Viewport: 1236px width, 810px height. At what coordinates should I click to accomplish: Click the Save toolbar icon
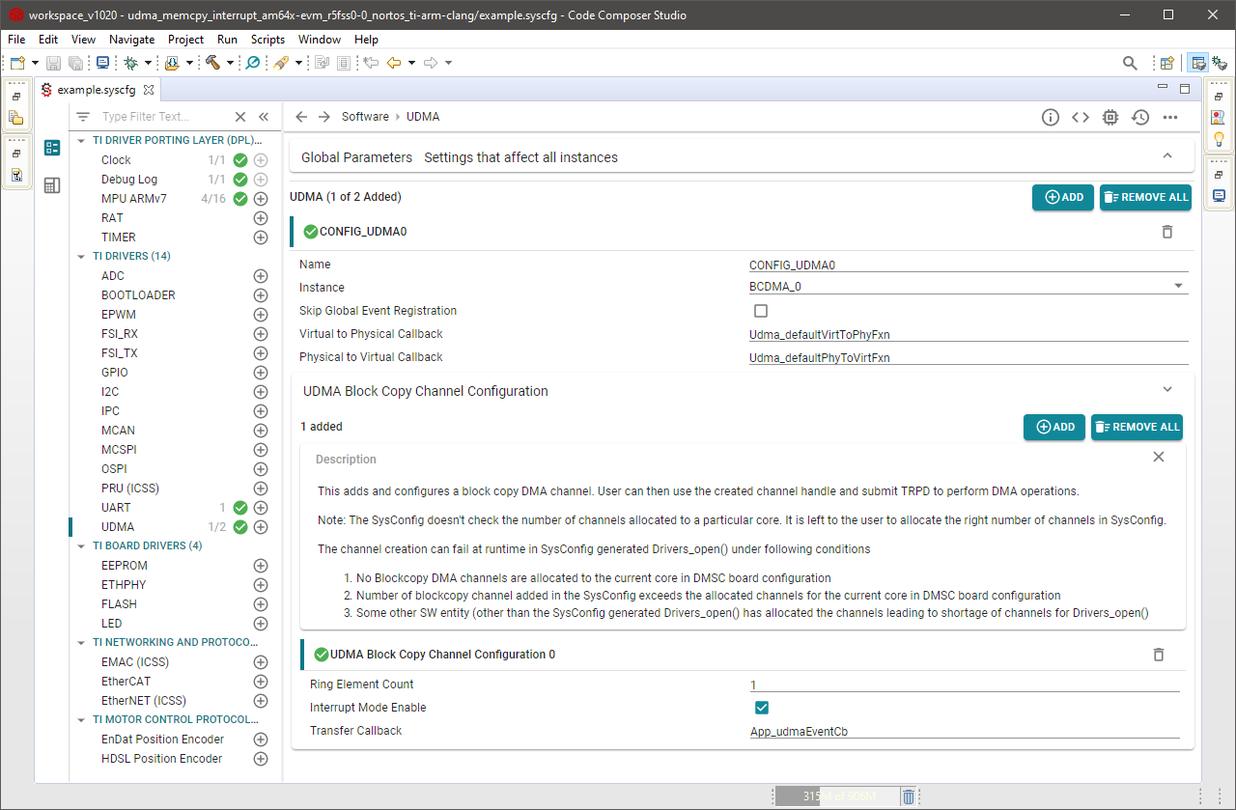[52, 62]
